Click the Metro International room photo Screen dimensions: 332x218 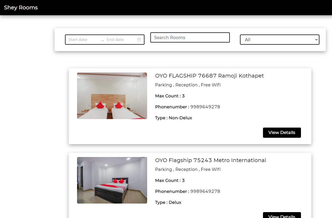coord(112,180)
